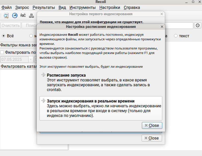Select the текст radio button
This screenshot has width=202, height=156.
[x=176, y=36]
